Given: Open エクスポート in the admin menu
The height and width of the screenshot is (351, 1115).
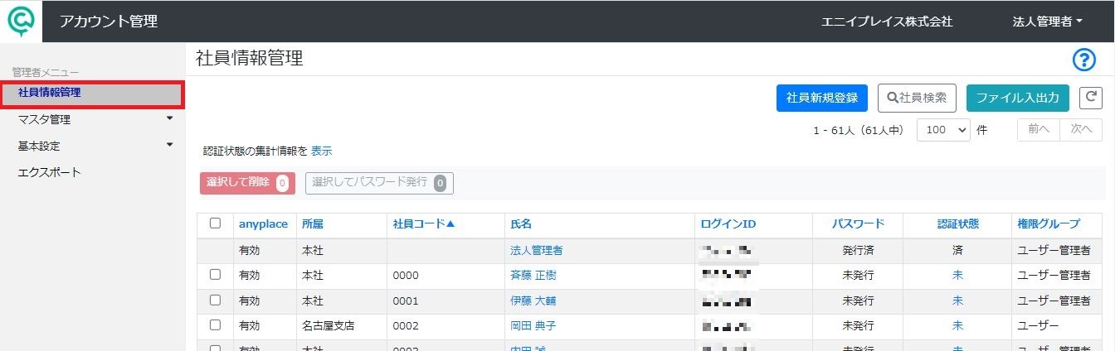Looking at the screenshot, I should 49,172.
